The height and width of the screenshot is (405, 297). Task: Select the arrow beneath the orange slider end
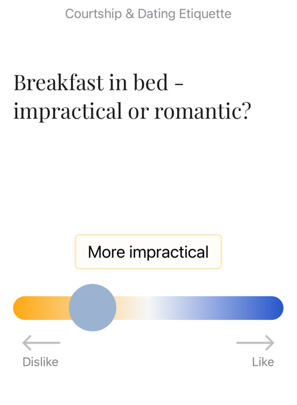point(41,343)
